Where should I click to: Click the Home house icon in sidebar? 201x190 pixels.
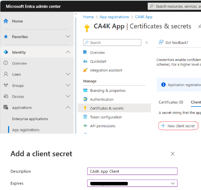[x=6, y=21]
